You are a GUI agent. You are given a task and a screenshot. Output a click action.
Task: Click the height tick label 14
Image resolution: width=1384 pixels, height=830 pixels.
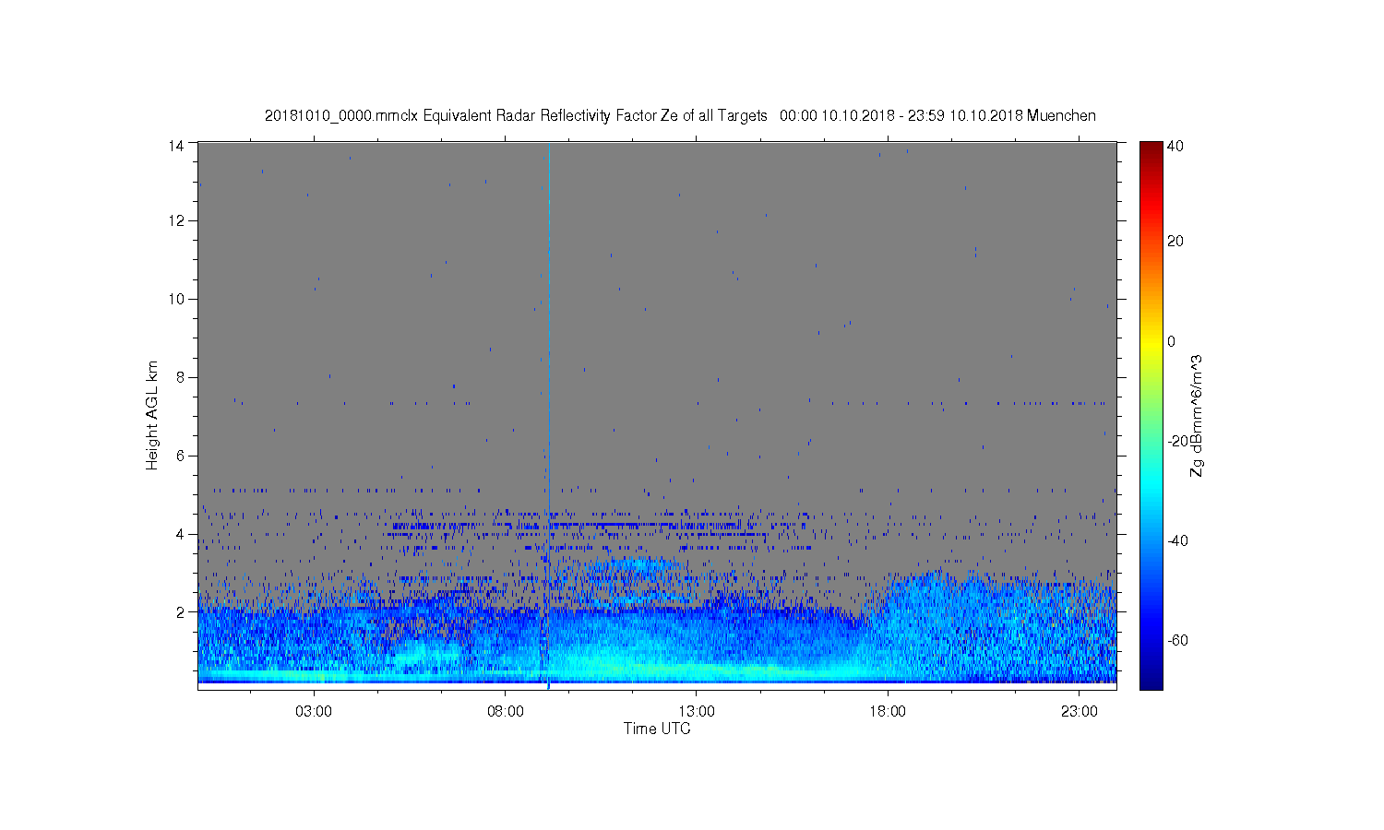click(177, 145)
